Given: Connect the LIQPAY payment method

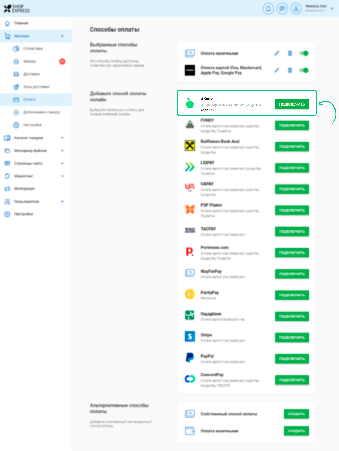Looking at the screenshot, I should pyautogui.click(x=292, y=168).
